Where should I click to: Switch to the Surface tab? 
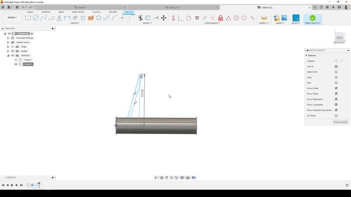pyautogui.click(x=46, y=12)
